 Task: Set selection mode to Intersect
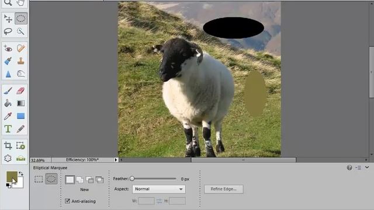click(x=99, y=180)
